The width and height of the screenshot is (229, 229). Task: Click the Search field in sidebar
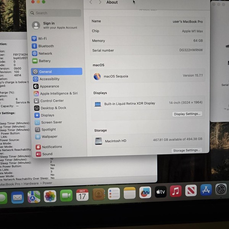tap(55, 13)
